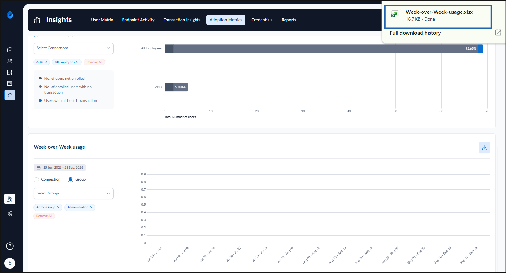The height and width of the screenshot is (273, 506).
Task: Click the 'All Employees' chart row label
Action: [x=151, y=48]
